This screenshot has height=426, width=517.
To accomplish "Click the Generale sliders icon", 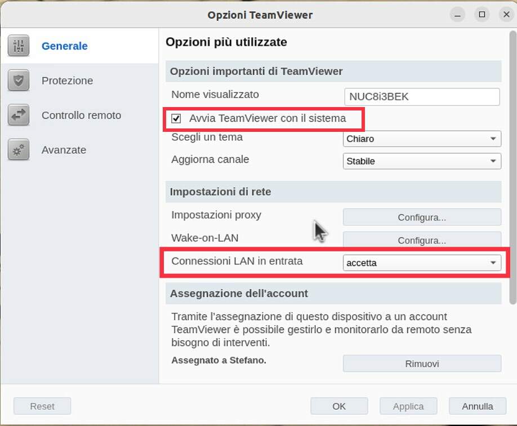I will (19, 46).
